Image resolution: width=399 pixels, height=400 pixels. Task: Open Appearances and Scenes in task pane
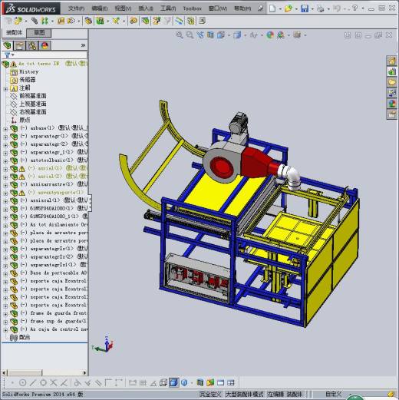click(x=392, y=104)
